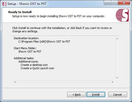Click the "Ready to Install" heading

(x=20, y=12)
